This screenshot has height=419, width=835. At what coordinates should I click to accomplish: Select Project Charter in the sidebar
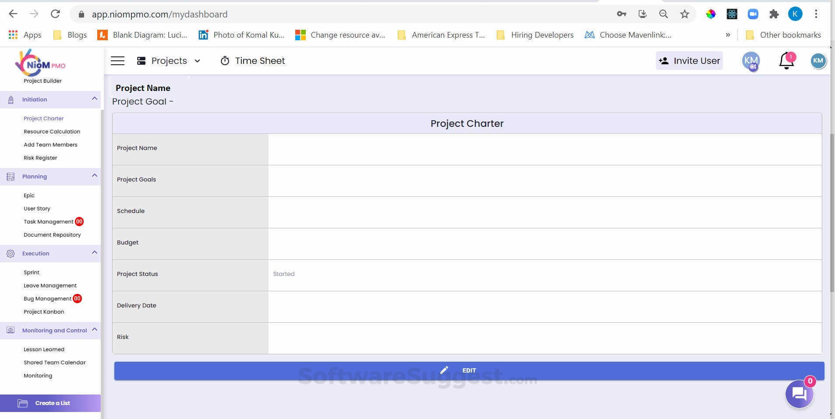point(43,118)
